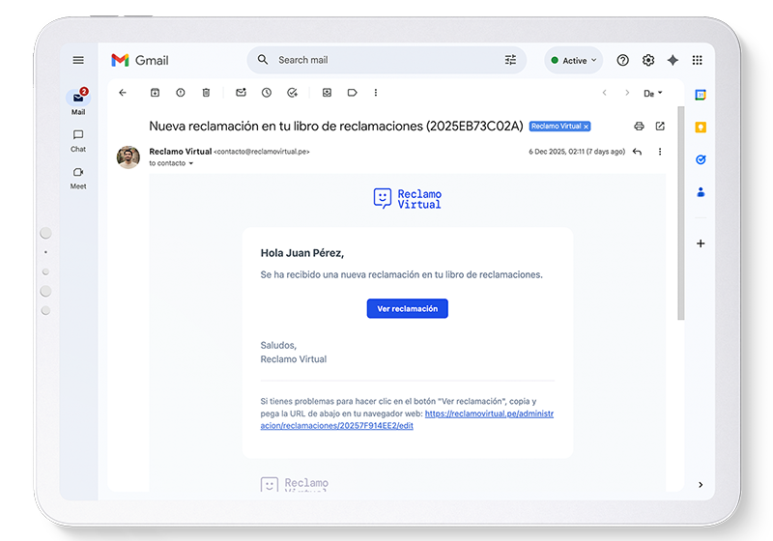The image size is (773, 541).
Task: Open email in new window
Action: tap(660, 127)
